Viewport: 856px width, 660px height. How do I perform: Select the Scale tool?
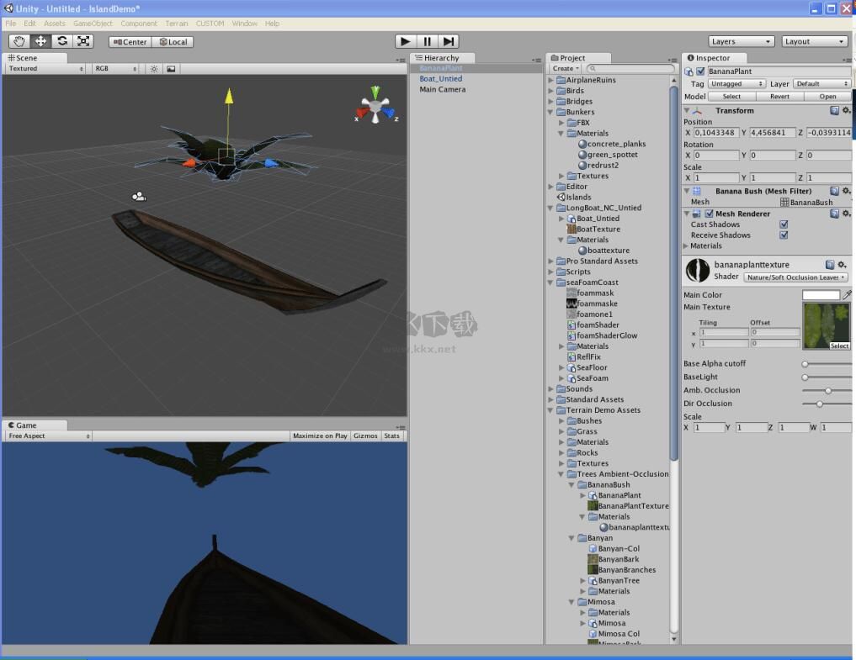(83, 41)
